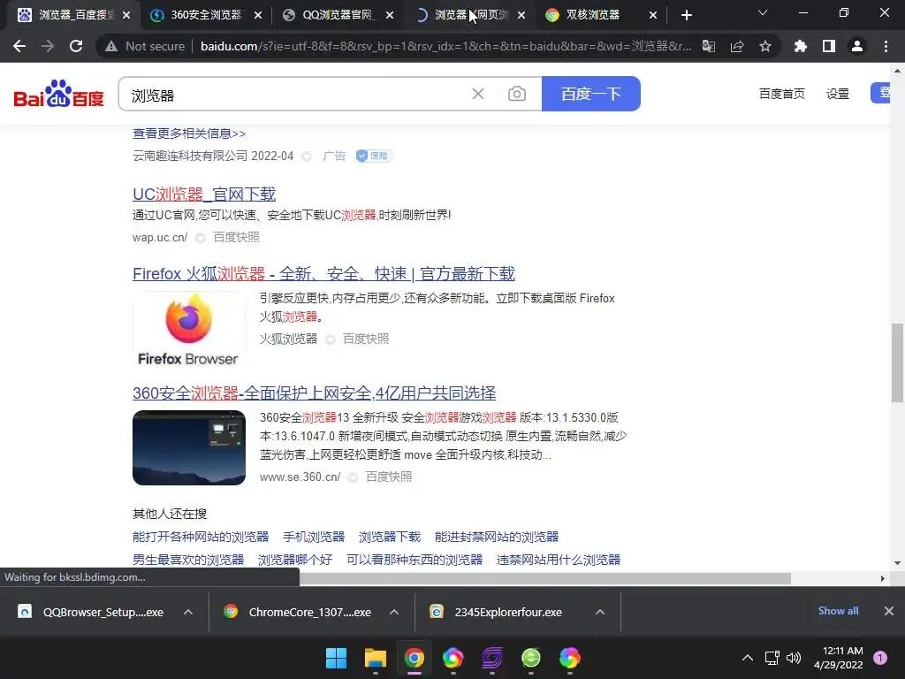
Task: Click the vertical scrollbar thumb
Action: (897, 362)
